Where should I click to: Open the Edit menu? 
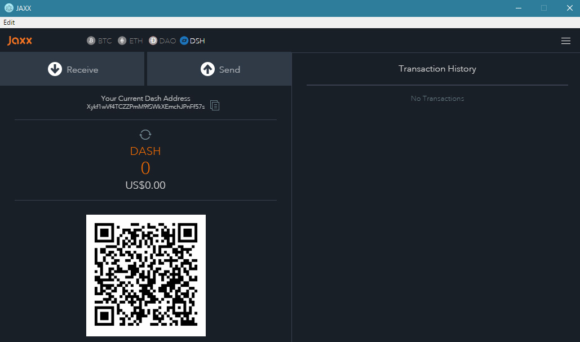pos(9,23)
